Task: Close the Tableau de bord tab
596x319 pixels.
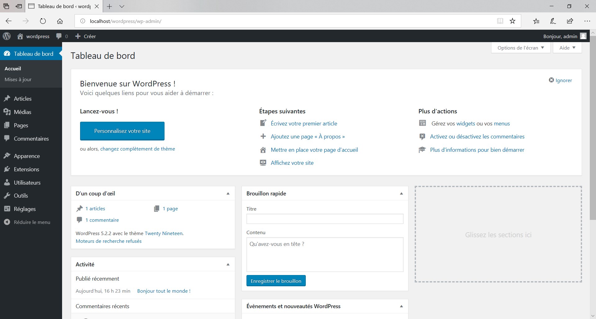Action: (97, 6)
